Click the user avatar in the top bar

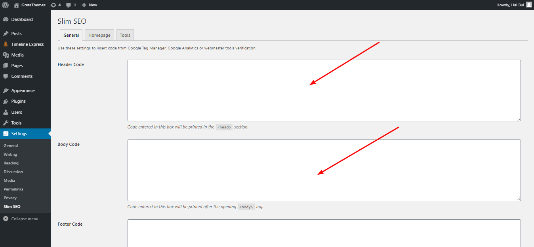529,5
